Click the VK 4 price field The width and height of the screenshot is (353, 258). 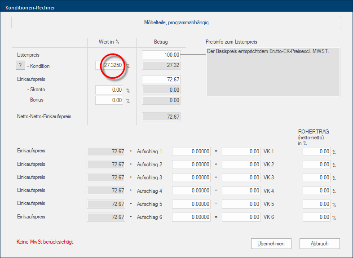[241, 191]
